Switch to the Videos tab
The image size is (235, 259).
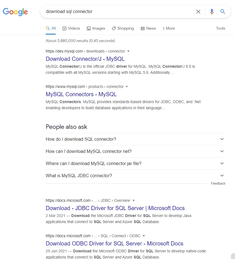click(71, 28)
